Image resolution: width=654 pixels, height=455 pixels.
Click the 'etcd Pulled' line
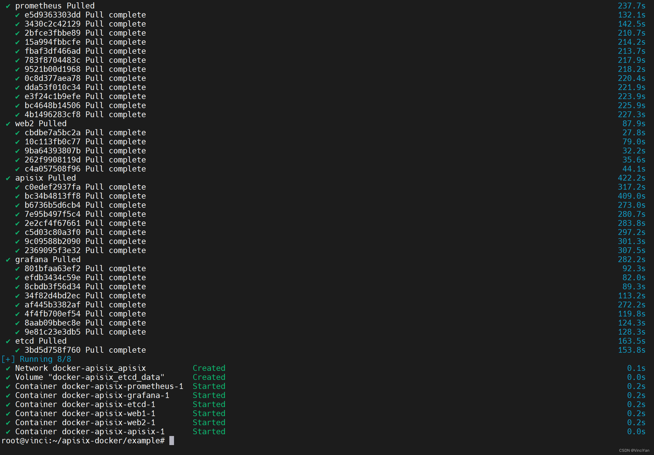[41, 341]
